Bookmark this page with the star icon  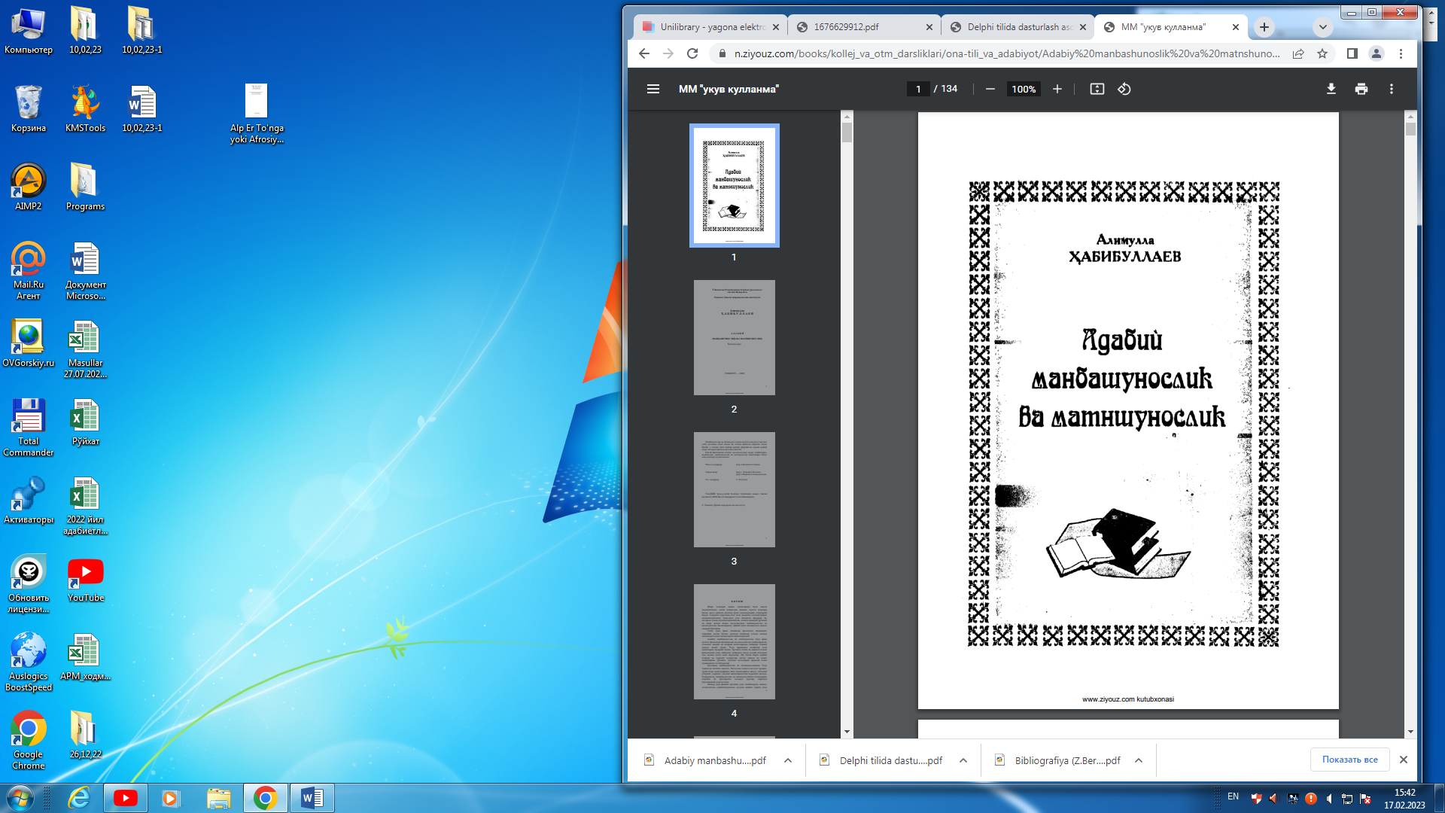[1322, 53]
